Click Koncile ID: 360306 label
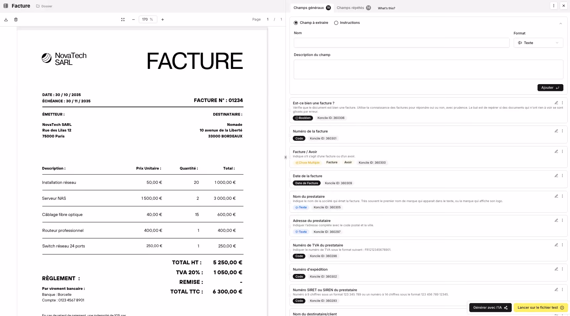The width and height of the screenshot is (570, 316). (331, 118)
